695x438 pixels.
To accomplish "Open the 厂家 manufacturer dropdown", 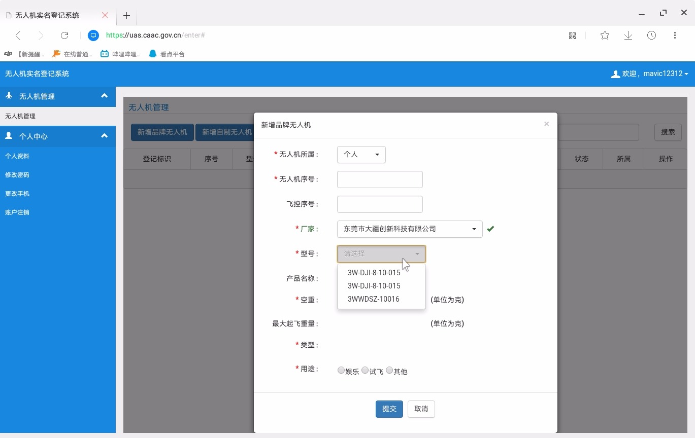I will 410,229.
